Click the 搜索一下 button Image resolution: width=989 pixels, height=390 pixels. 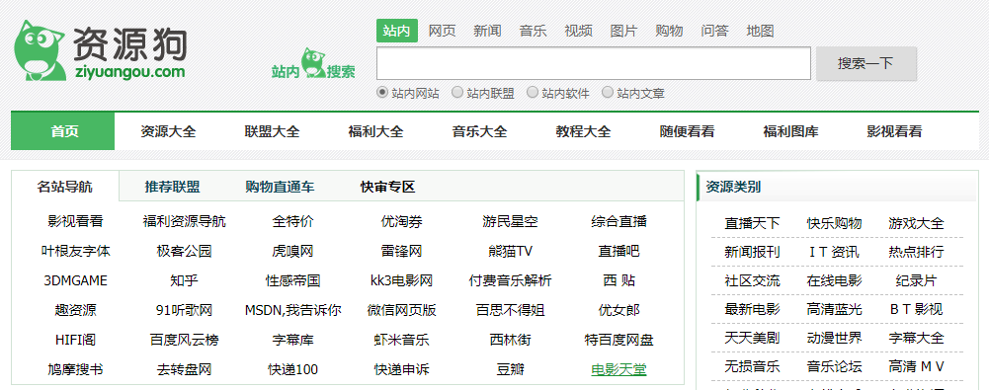pos(866,63)
